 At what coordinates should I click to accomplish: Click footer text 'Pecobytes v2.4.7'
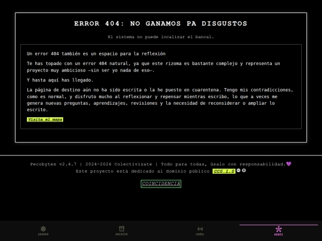(53, 164)
